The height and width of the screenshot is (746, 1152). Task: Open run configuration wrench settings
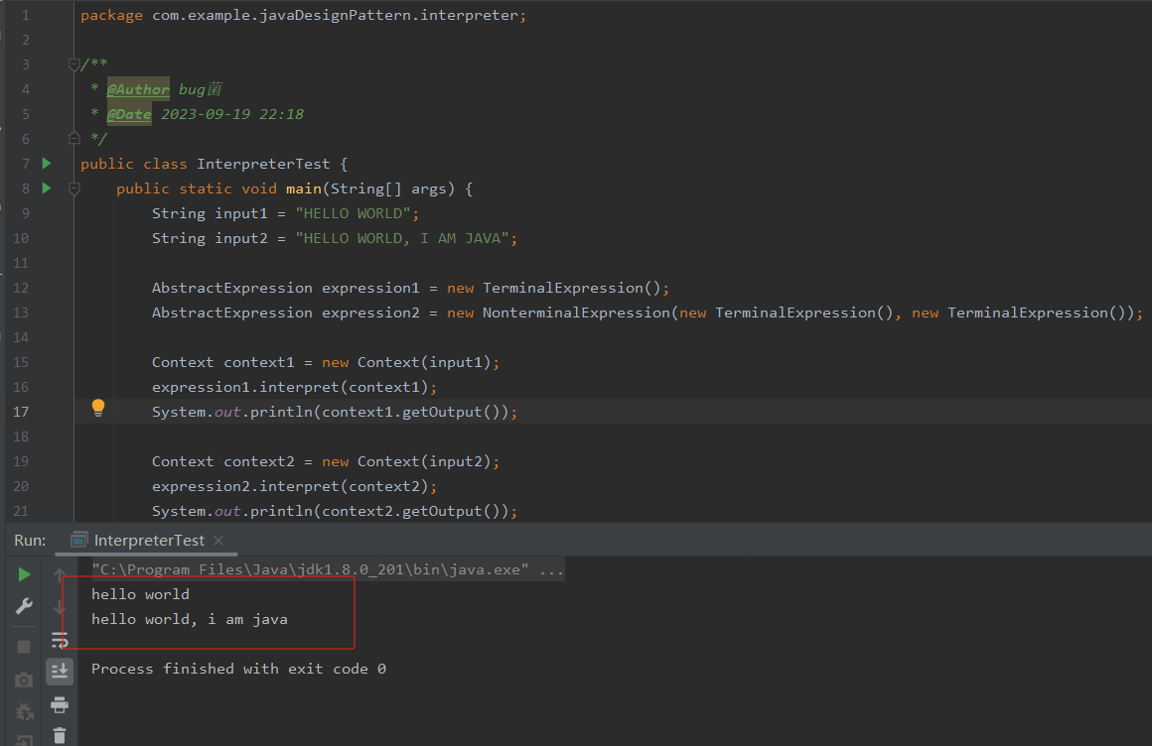tap(24, 606)
